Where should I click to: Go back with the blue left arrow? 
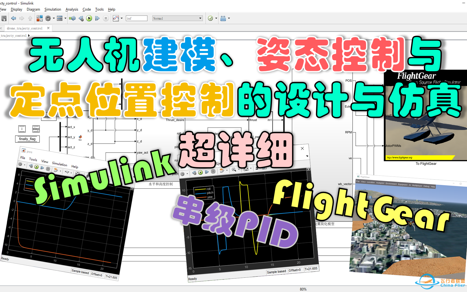click(x=13, y=18)
